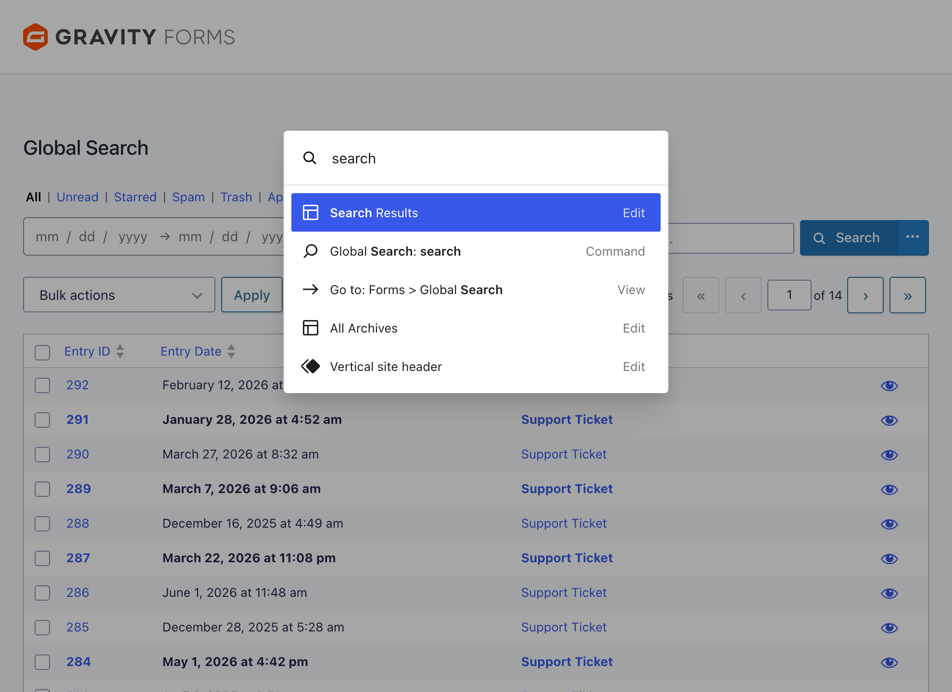The width and height of the screenshot is (952, 692).
Task: Filter entries by Starred
Action: click(135, 197)
